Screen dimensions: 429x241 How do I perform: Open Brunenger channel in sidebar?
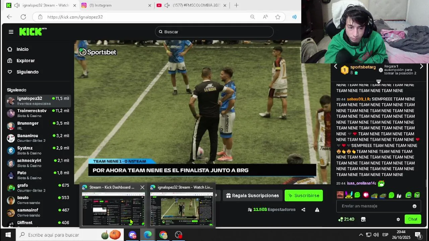(38, 126)
